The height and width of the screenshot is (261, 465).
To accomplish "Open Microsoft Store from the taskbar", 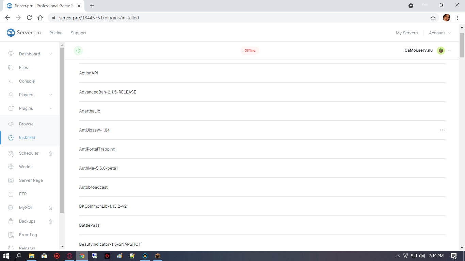I will 44,256.
